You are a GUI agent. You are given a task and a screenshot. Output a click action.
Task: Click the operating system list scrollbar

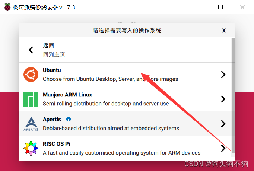click(x=233, y=95)
